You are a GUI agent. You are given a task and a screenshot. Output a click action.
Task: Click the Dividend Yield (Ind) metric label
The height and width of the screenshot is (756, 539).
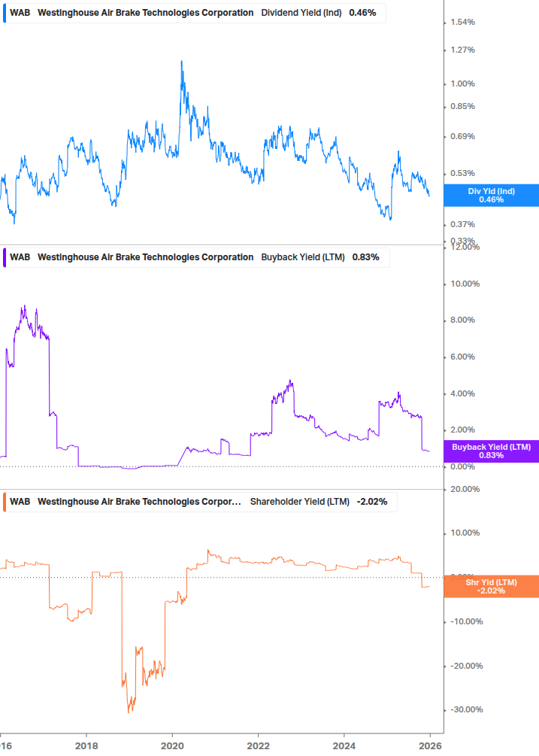[301, 13]
